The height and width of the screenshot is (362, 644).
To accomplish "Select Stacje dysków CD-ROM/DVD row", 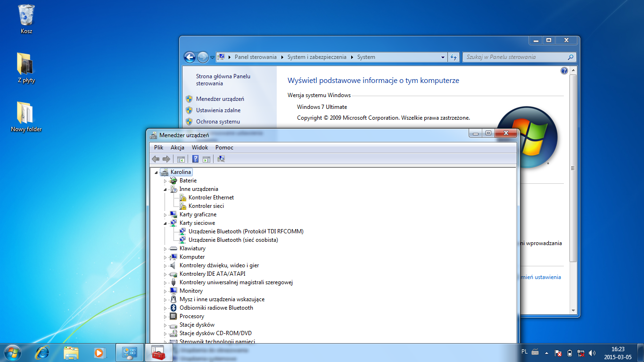I will coord(215,333).
